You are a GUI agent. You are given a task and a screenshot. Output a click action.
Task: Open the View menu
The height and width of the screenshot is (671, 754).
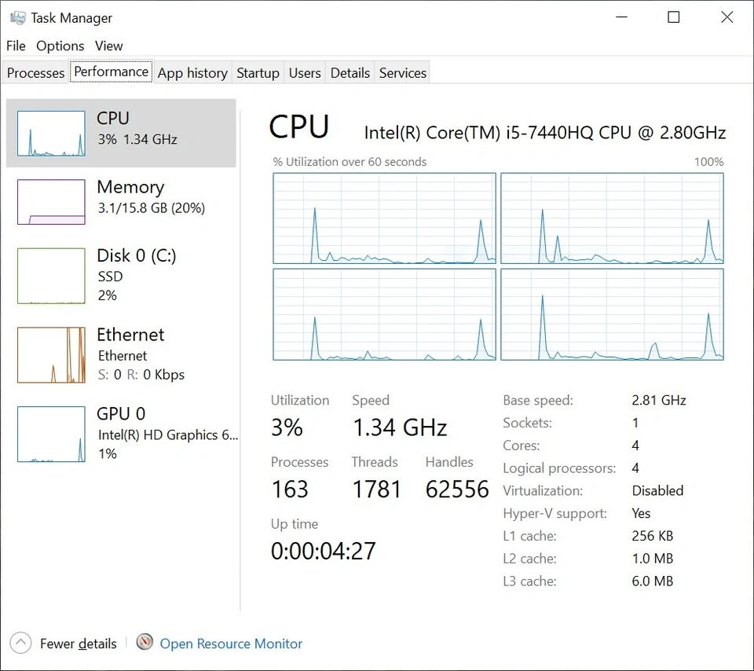click(x=109, y=46)
